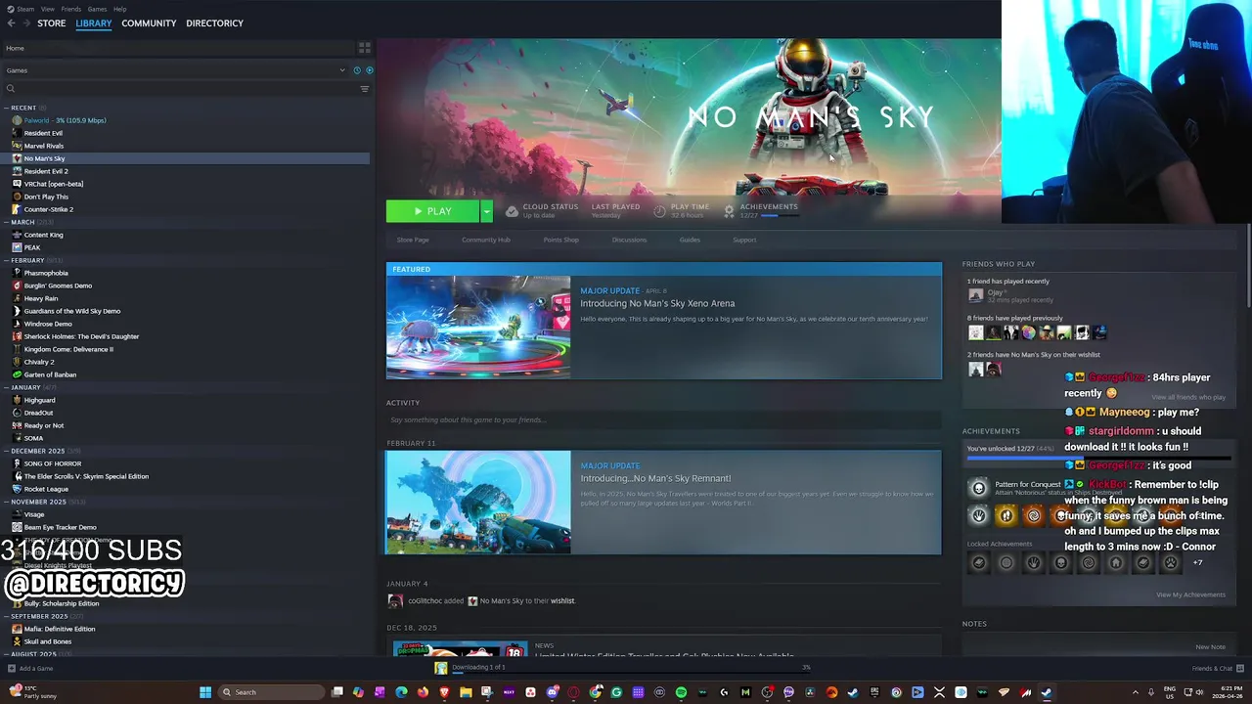Open advanced filters icon beside search
The image size is (1252, 704).
point(365,89)
